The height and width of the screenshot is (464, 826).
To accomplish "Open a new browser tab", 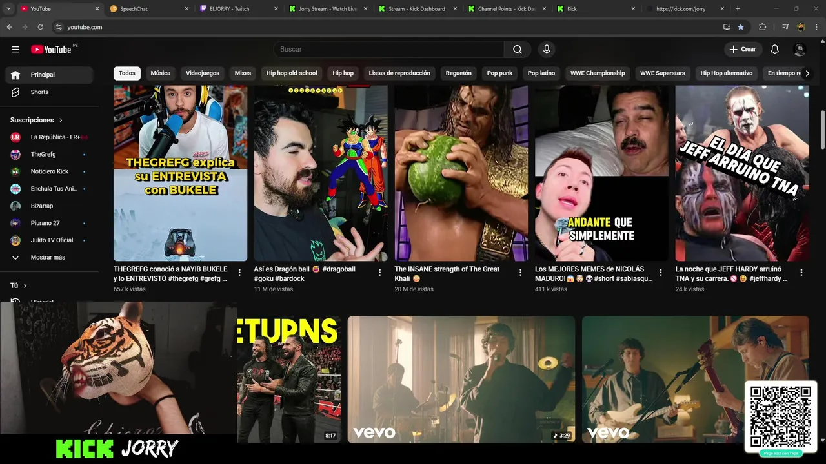I will coord(738,9).
